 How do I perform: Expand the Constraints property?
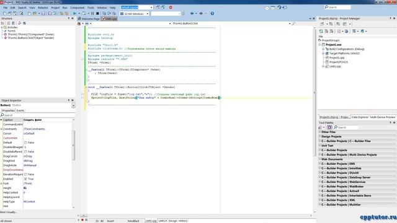[x=1, y=129]
